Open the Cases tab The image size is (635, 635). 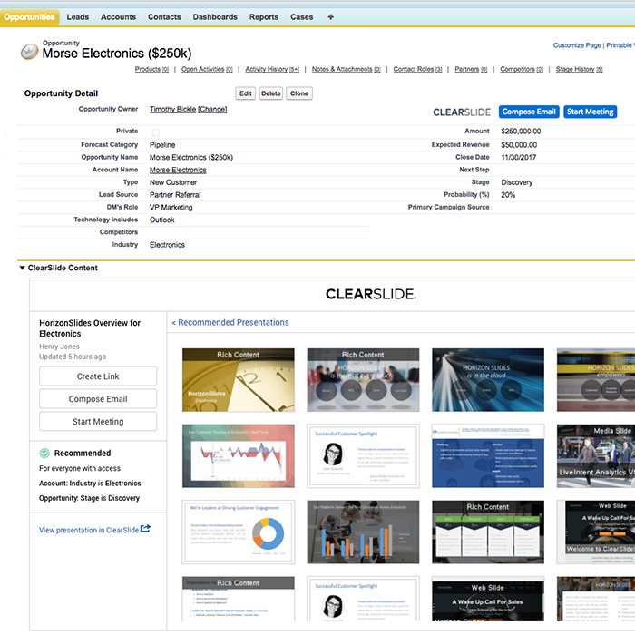click(x=302, y=17)
